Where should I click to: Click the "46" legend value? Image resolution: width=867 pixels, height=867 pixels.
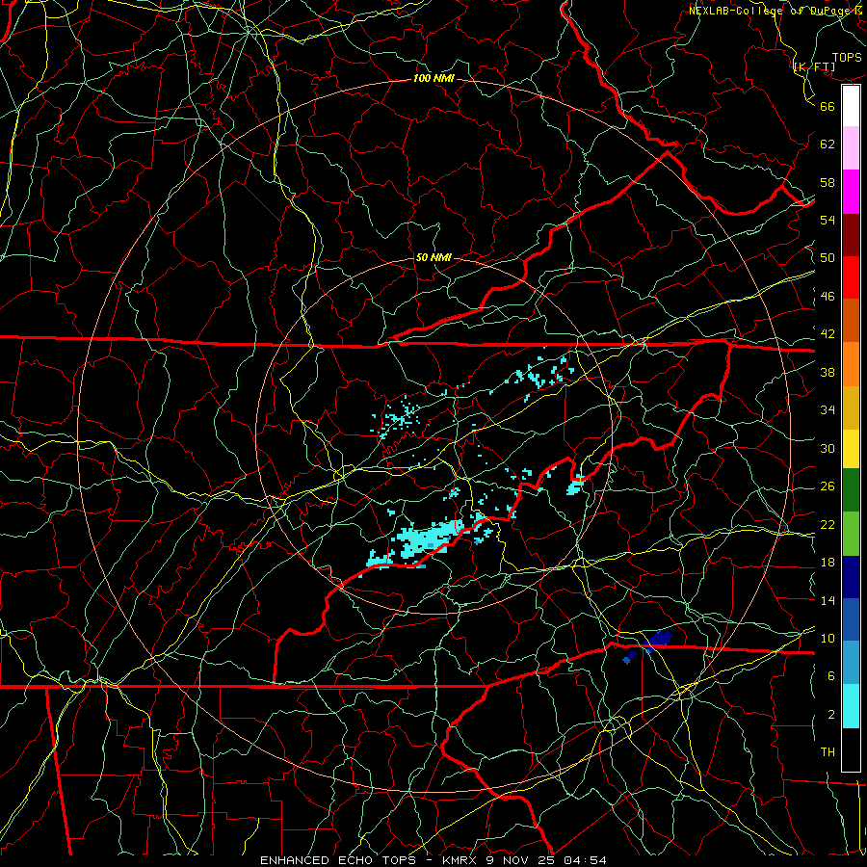tap(828, 297)
